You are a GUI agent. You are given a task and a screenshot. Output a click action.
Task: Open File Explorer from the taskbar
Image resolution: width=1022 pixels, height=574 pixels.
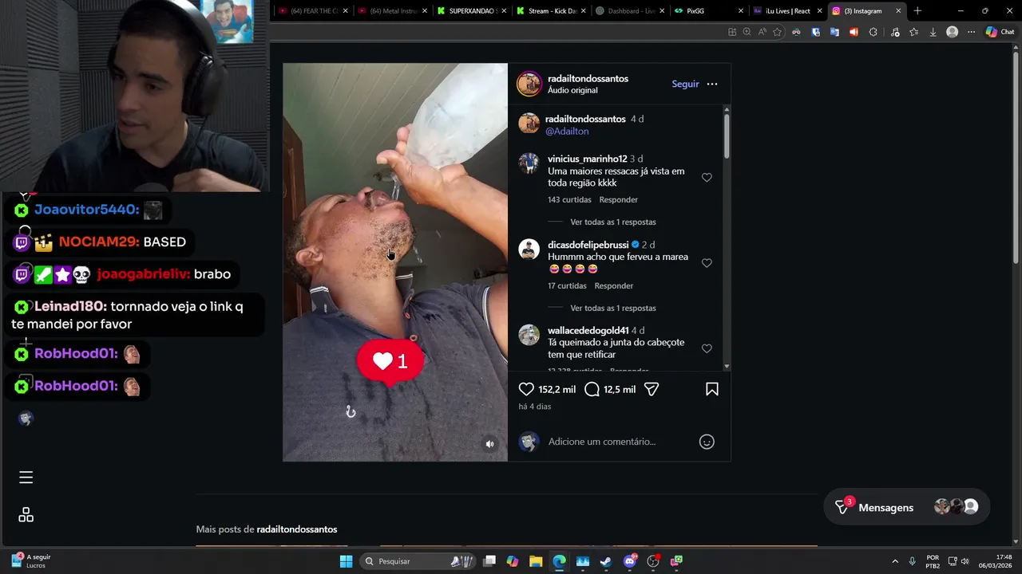point(536,561)
